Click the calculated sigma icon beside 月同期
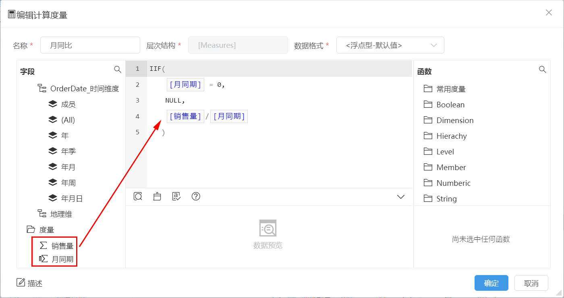Image resolution: width=564 pixels, height=298 pixels. point(43,259)
